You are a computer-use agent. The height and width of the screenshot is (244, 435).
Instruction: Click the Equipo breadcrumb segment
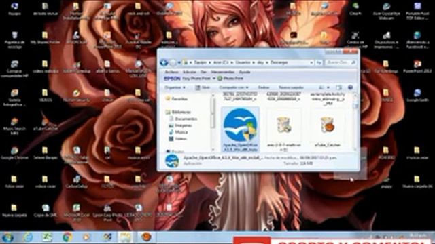click(x=200, y=63)
